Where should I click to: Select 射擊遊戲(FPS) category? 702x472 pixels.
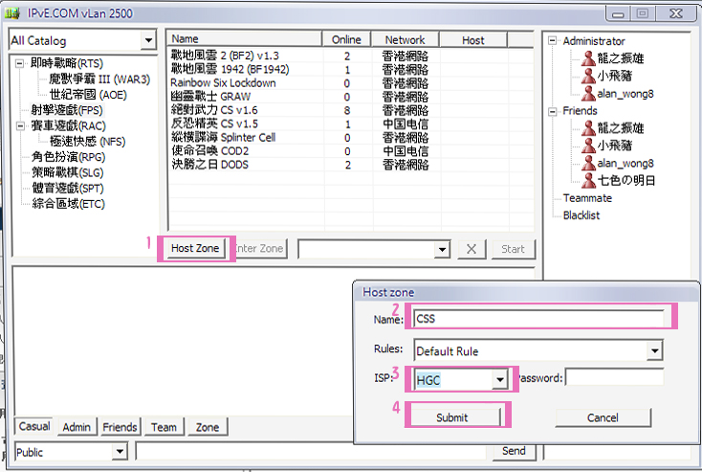[67, 110]
